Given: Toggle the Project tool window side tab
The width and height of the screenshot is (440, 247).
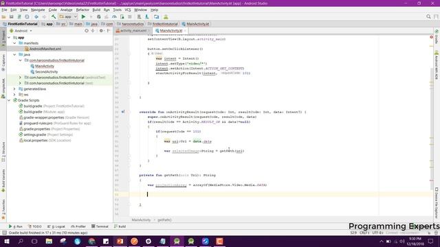Looking at the screenshot, I should coord(3,38).
